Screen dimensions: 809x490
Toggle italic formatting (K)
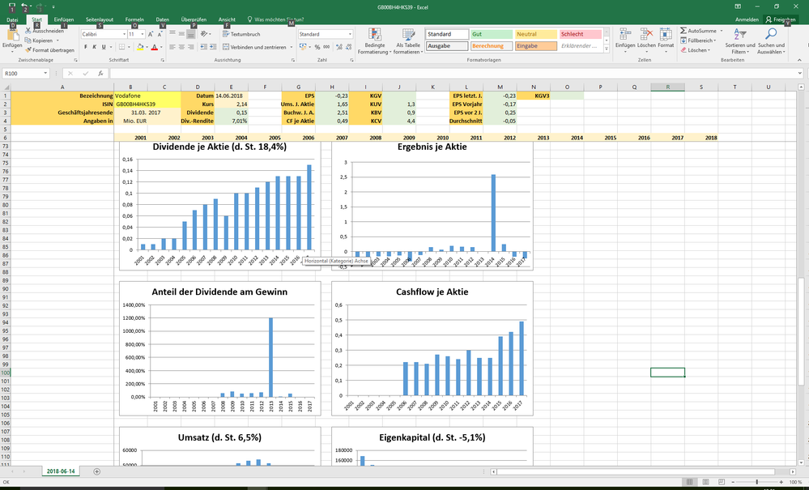click(95, 47)
